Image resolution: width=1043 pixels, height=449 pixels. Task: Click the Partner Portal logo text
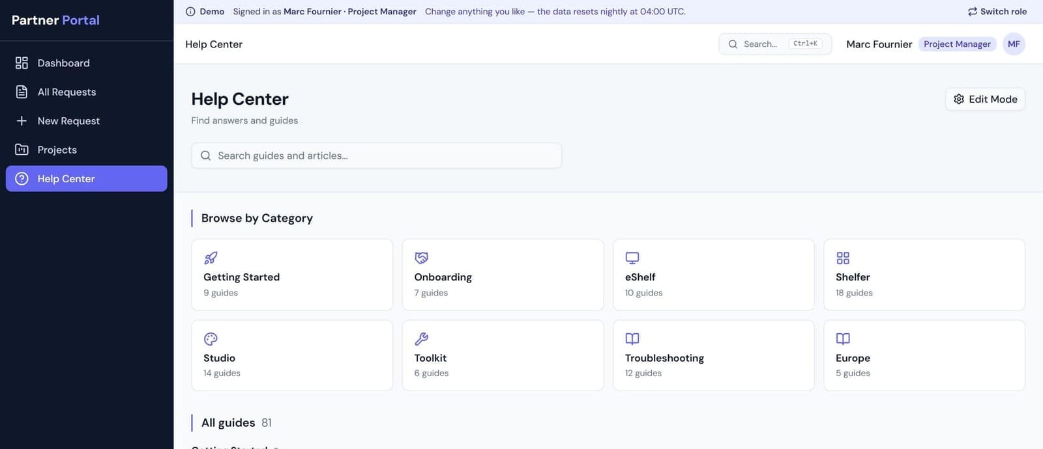(55, 20)
